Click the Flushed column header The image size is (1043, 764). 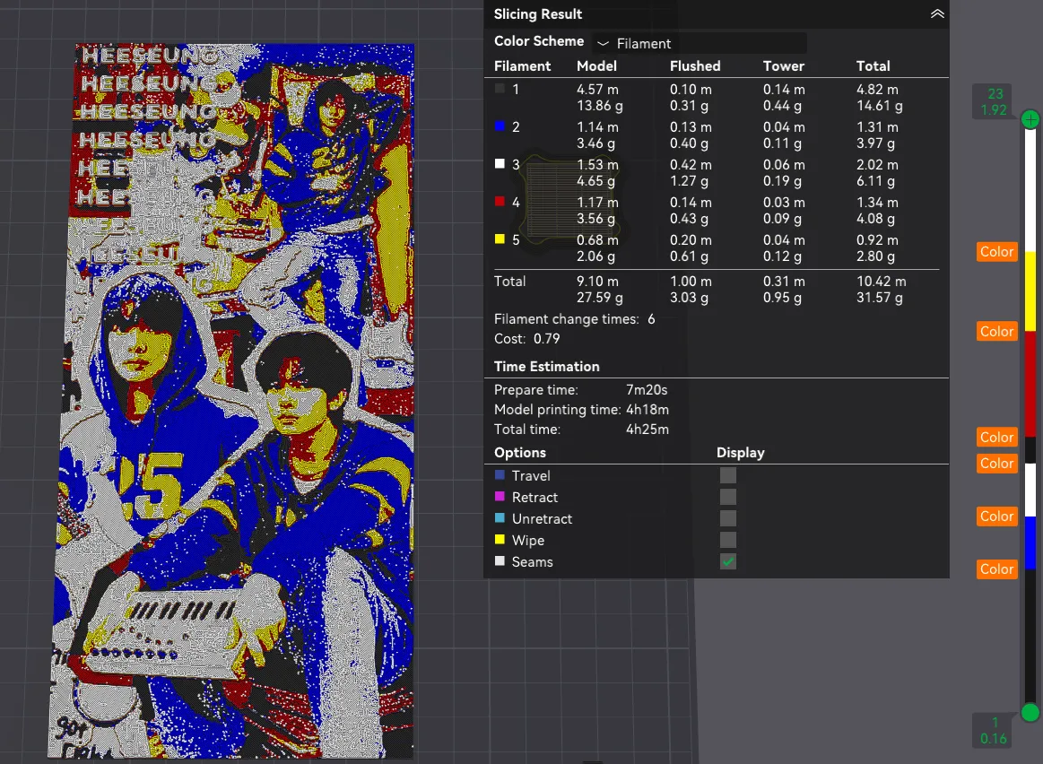695,65
